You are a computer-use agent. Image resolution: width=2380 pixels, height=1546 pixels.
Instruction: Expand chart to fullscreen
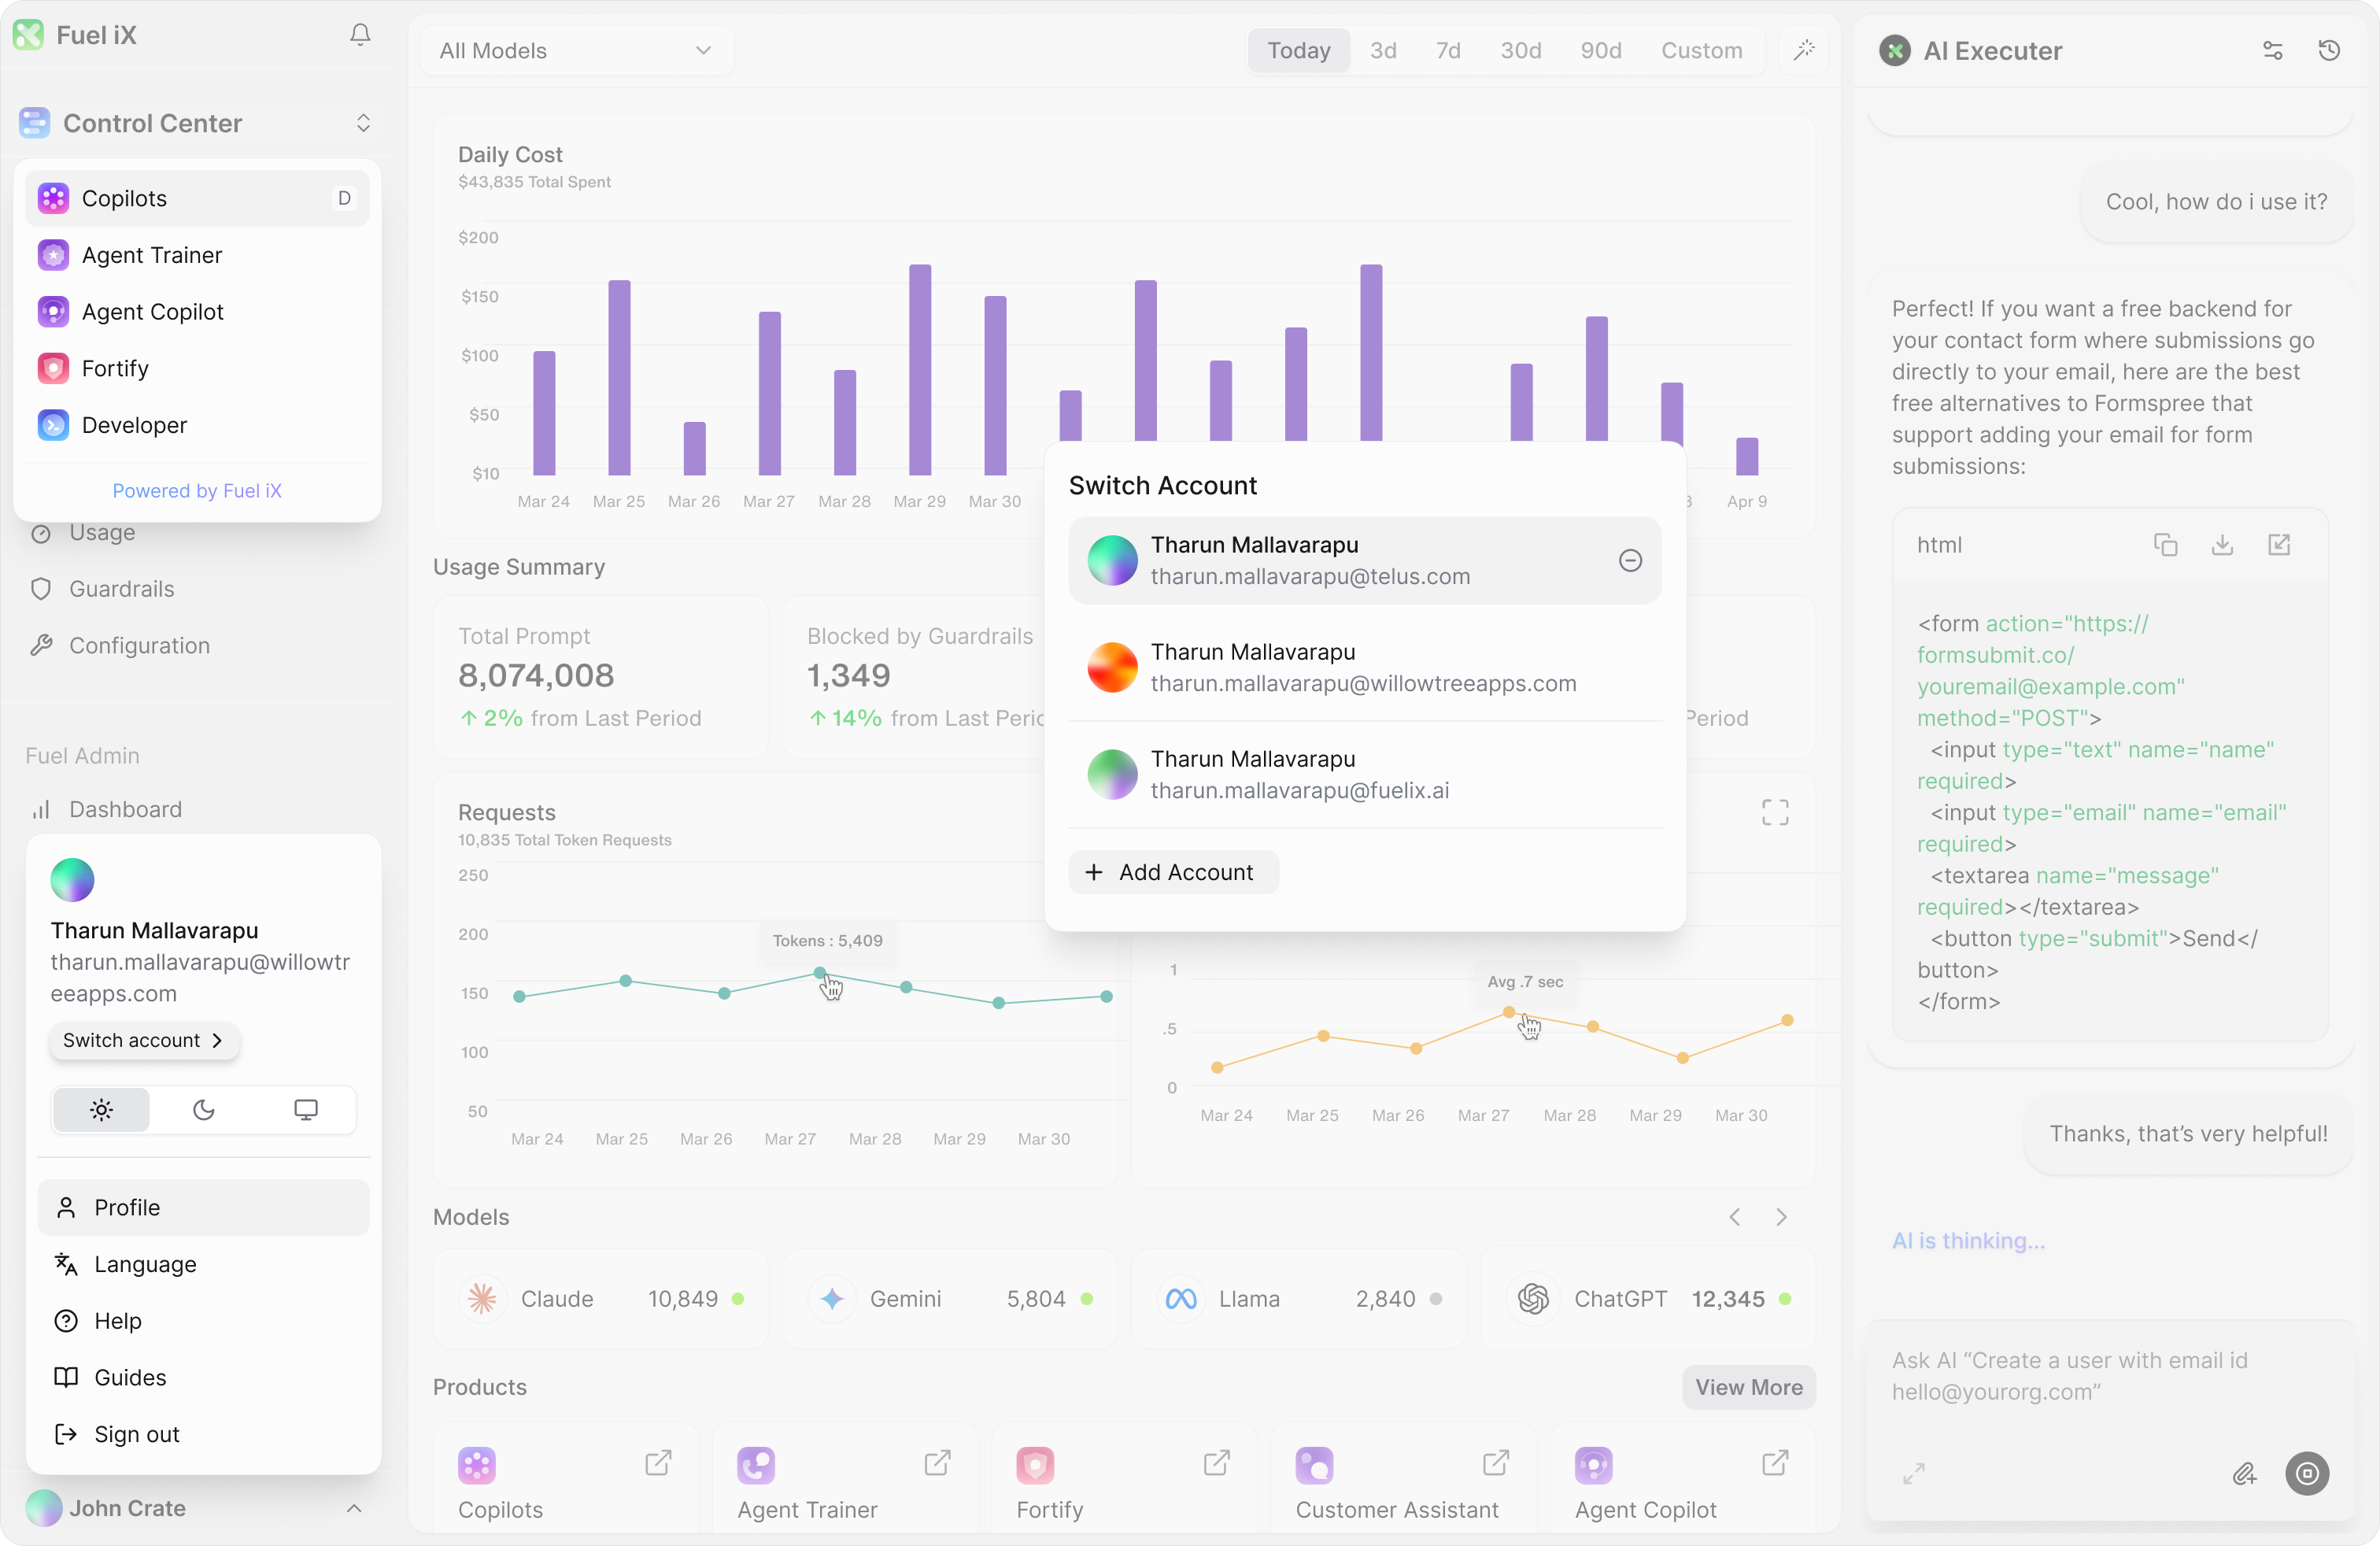tap(1775, 812)
